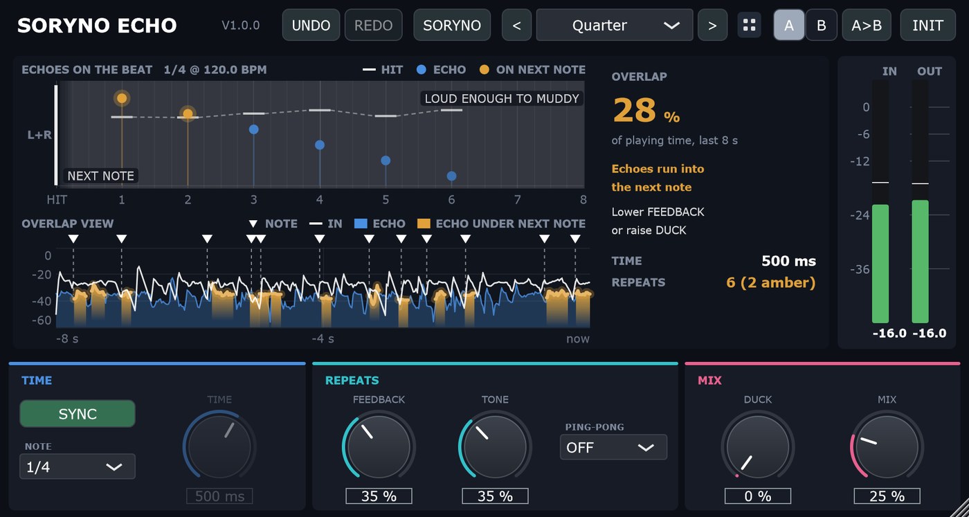Open the NOTE 1/4 dropdown
The height and width of the screenshot is (517, 969).
point(78,466)
